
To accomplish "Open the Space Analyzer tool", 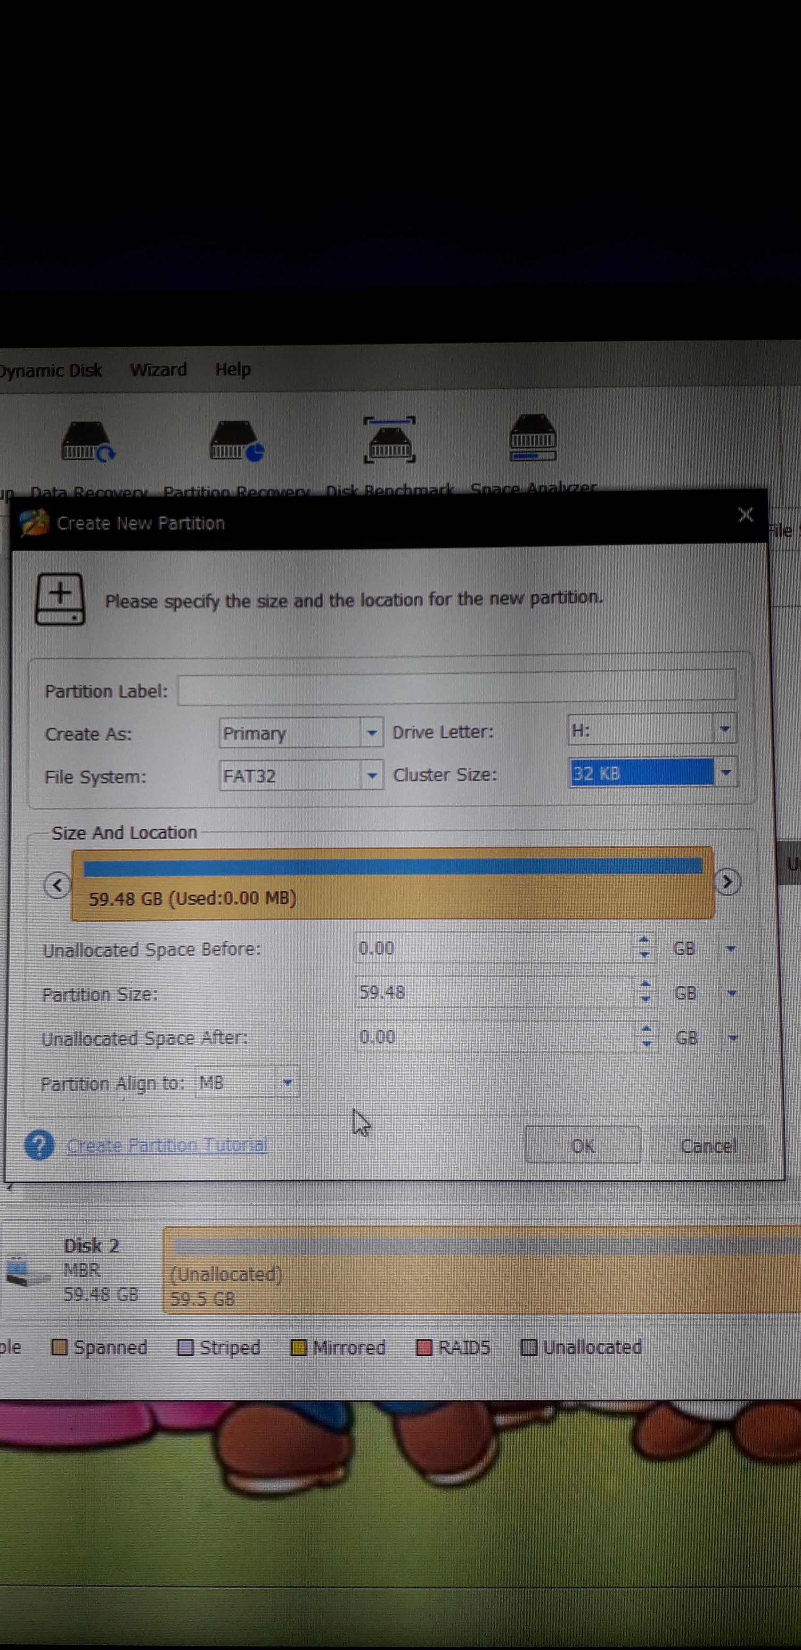I will pyautogui.click(x=533, y=438).
